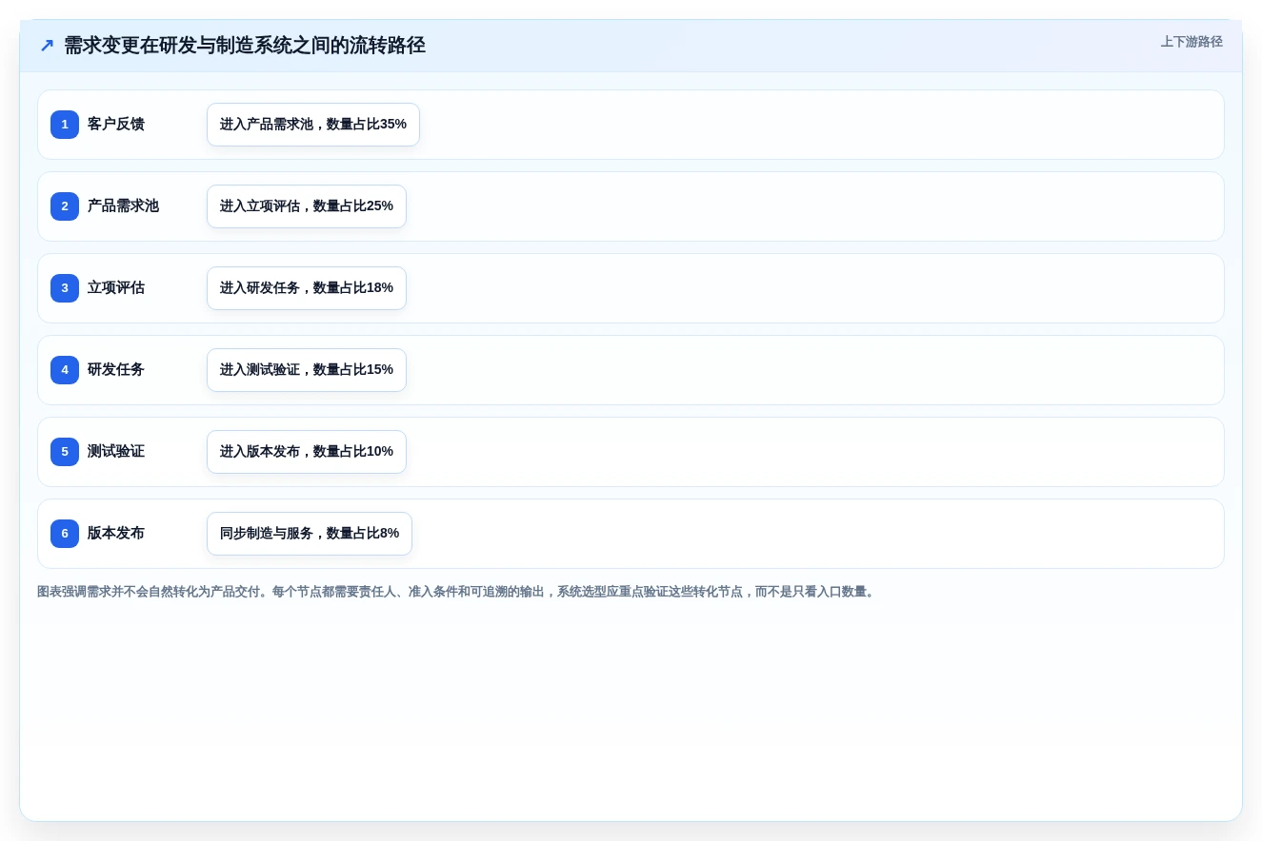Select step number badge 2

(x=65, y=206)
